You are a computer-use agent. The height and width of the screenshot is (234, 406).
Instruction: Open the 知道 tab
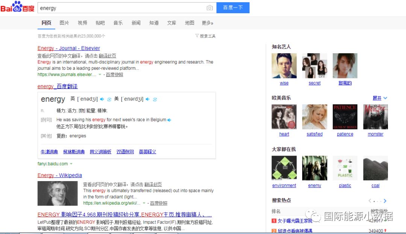point(154,23)
